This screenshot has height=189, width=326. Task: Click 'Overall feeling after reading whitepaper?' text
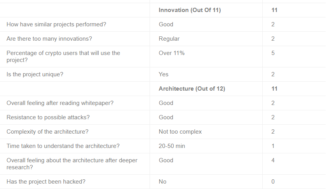click(60, 103)
